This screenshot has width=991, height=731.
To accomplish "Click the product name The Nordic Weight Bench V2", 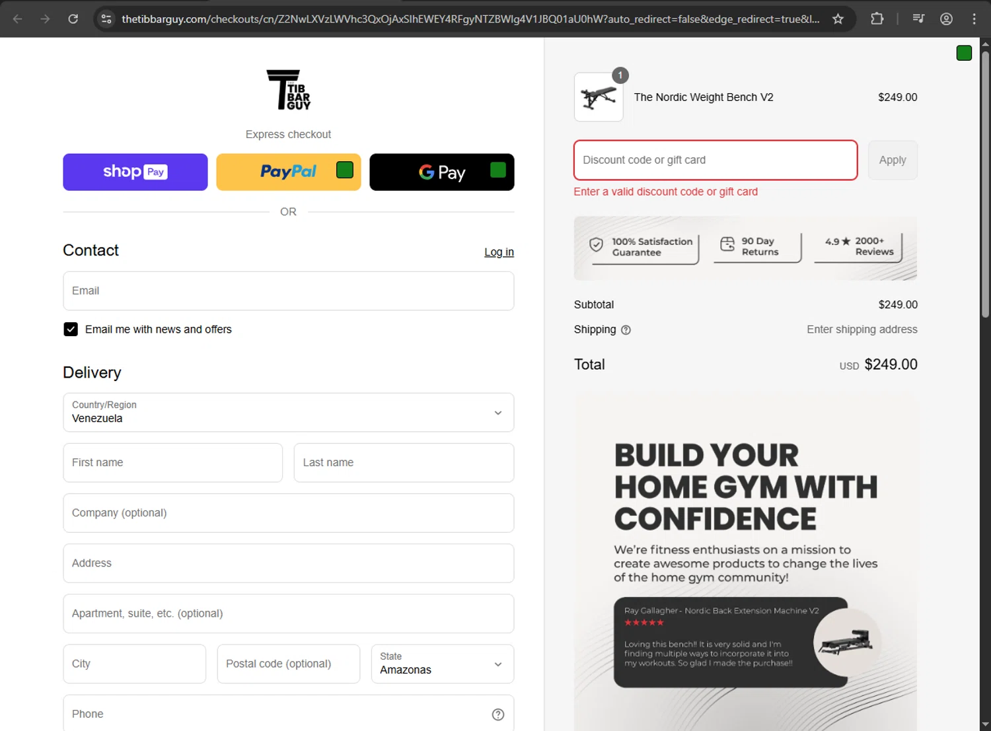I will point(704,97).
